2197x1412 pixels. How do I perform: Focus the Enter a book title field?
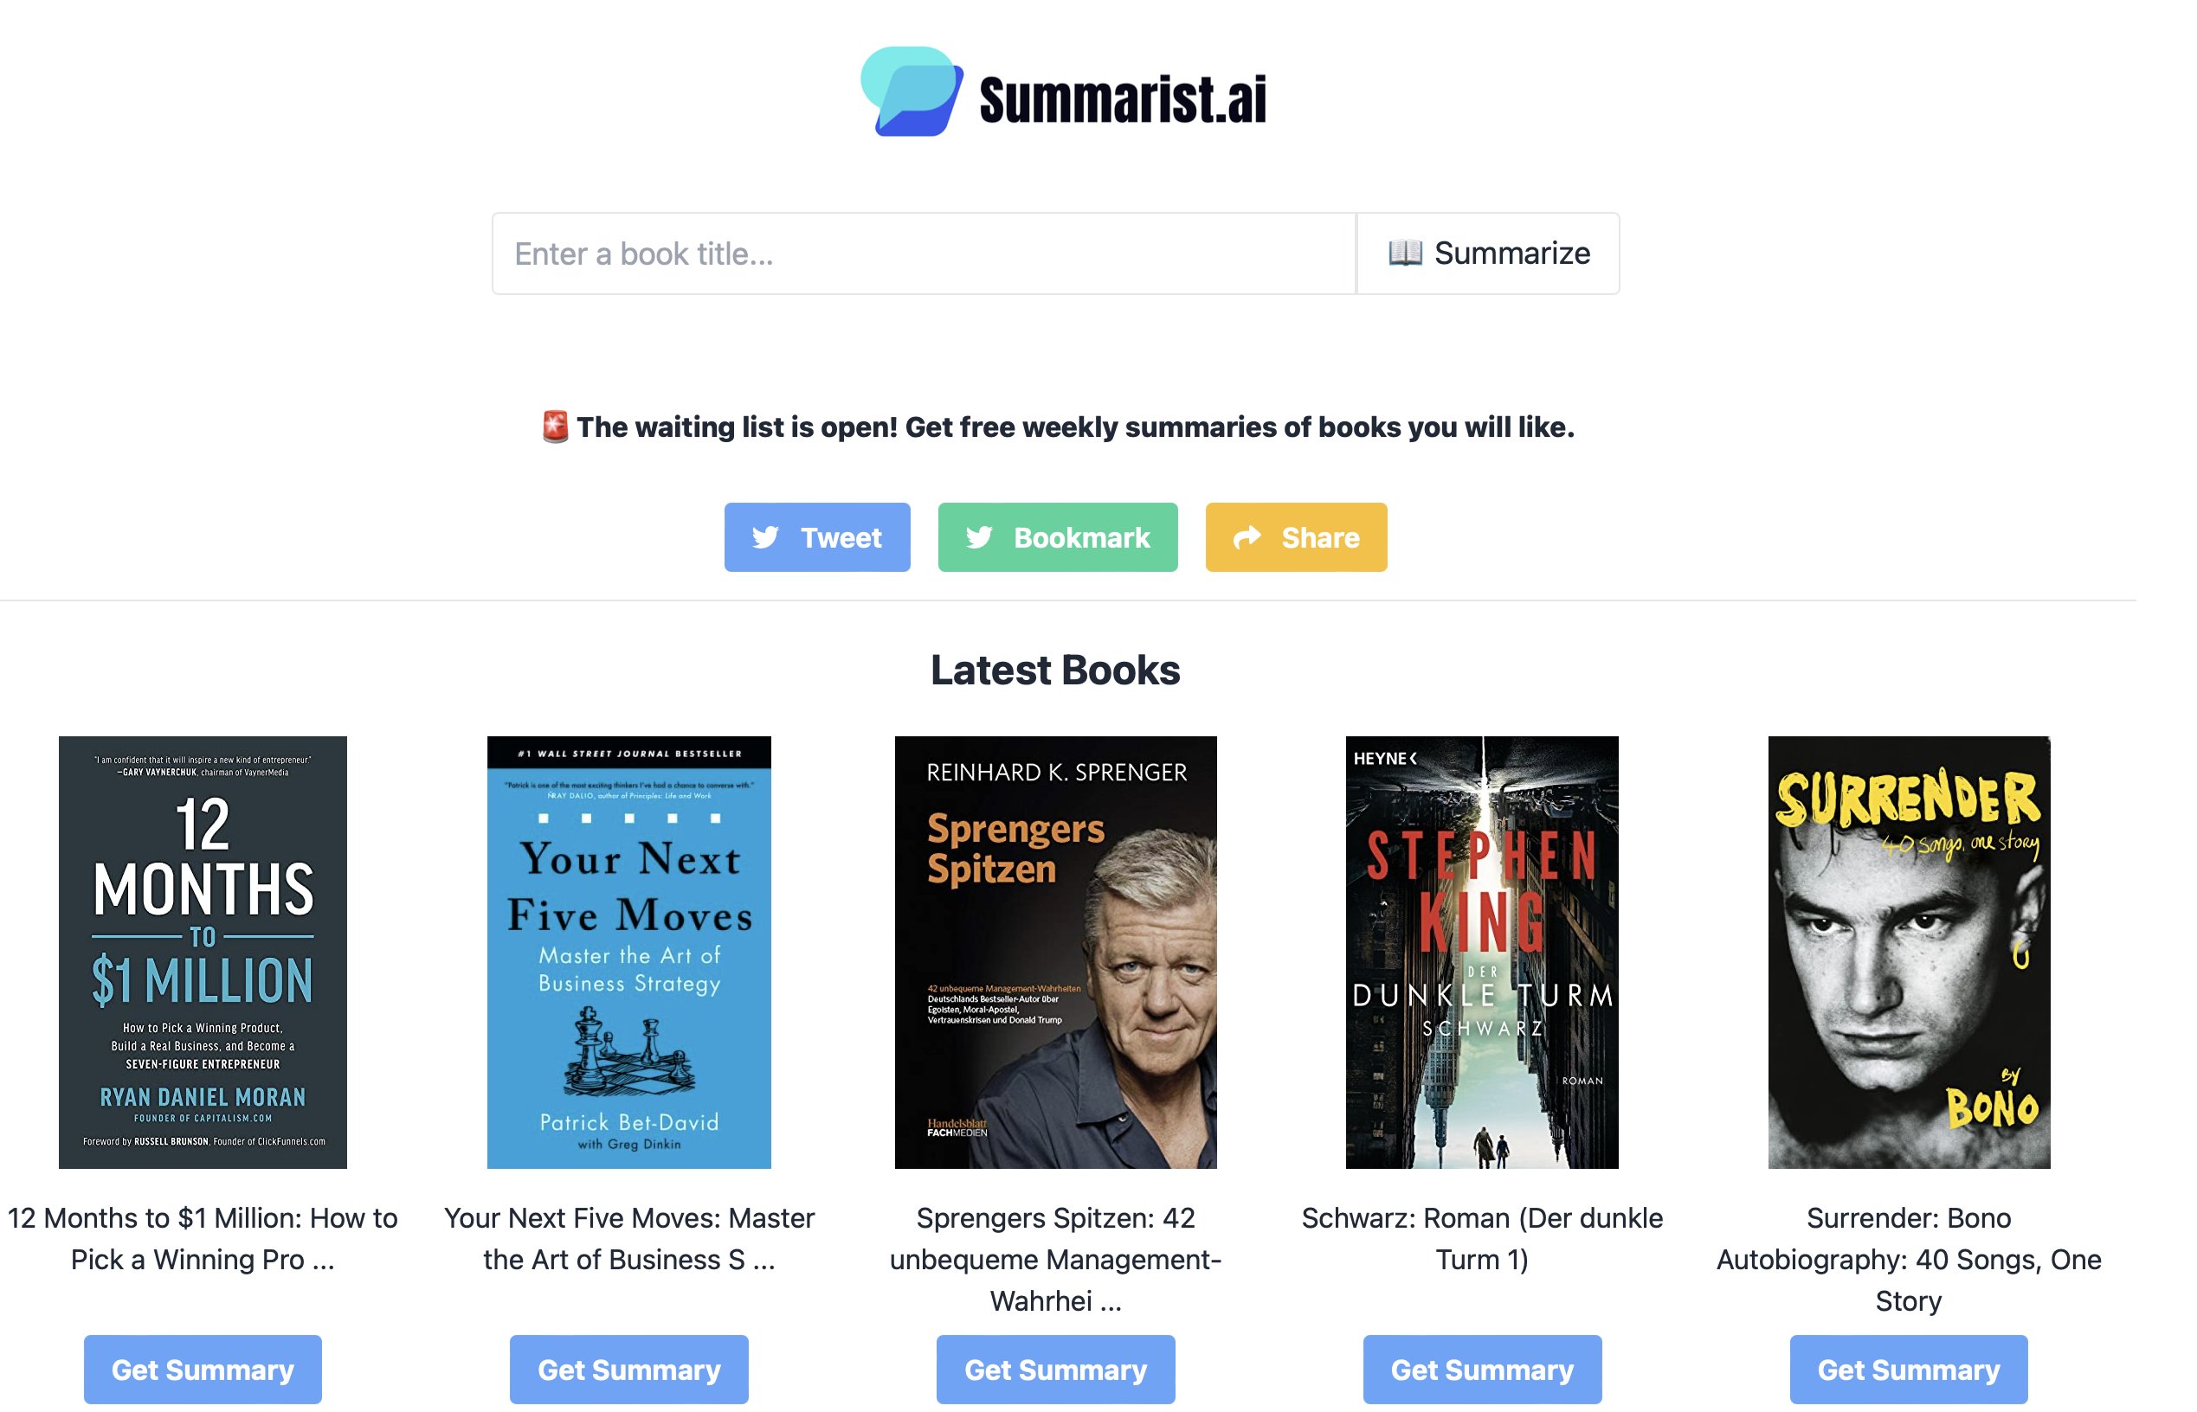[924, 254]
